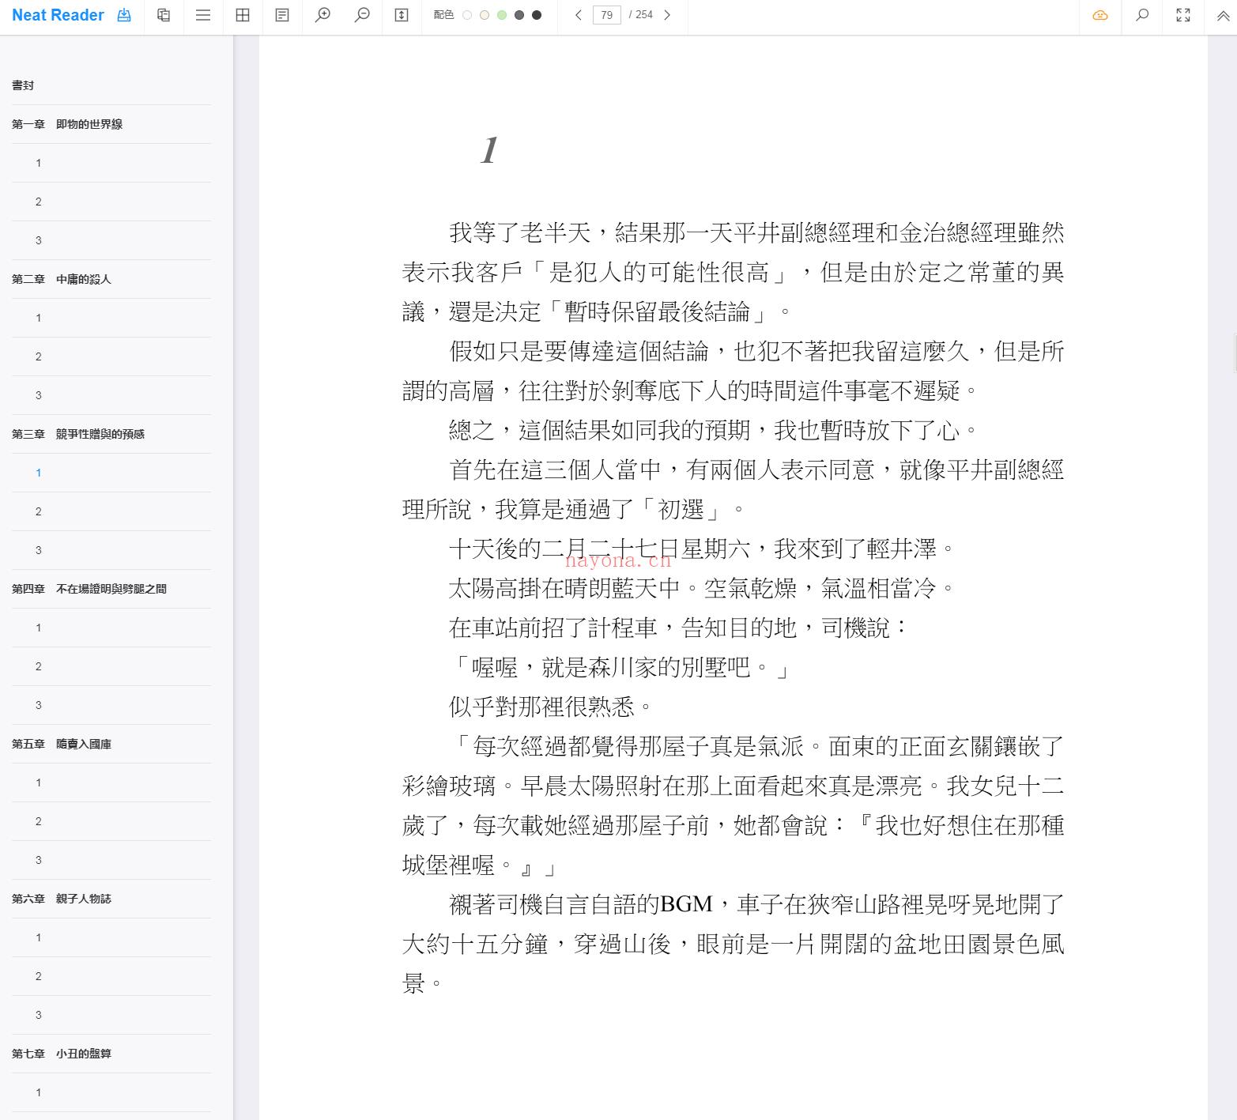
Task: Click the page number field showing 79
Action: [607, 15]
